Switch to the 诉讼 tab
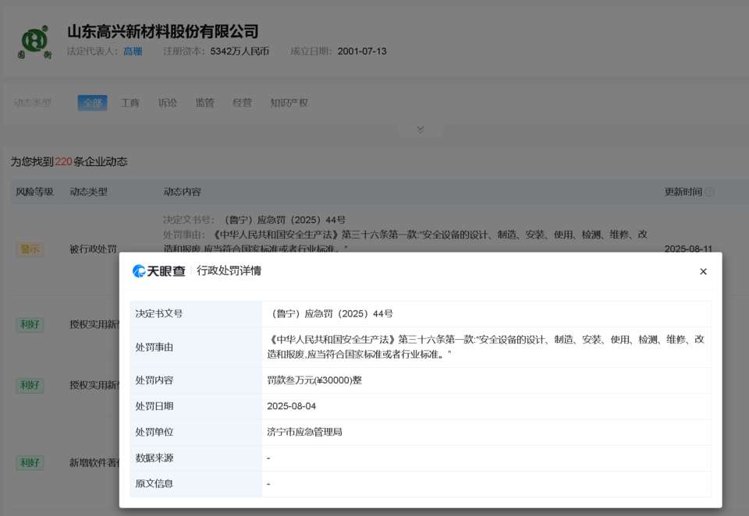749x516 pixels. point(167,103)
